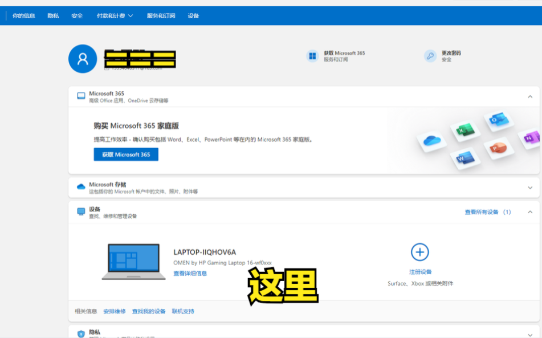Open the 设备 navigation tab

click(193, 16)
